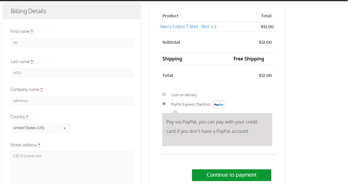Click the PayPal logo icon
This screenshot has width=348, height=184.
[218, 104]
